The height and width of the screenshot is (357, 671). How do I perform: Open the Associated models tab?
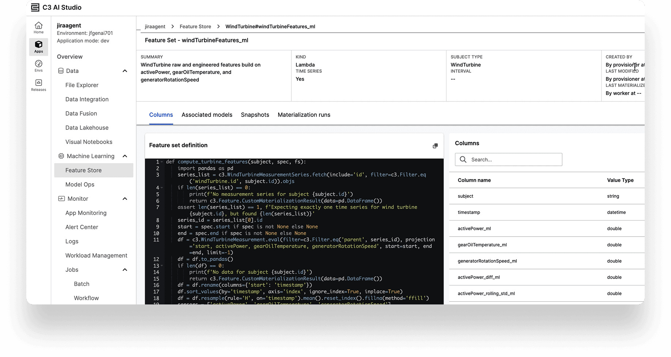[x=207, y=115]
